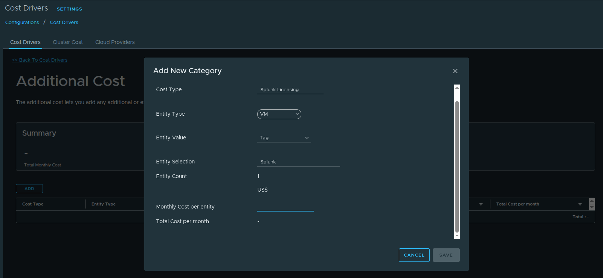
Task: Click the dialog scrollbar up arrow
Action: tap(457, 88)
